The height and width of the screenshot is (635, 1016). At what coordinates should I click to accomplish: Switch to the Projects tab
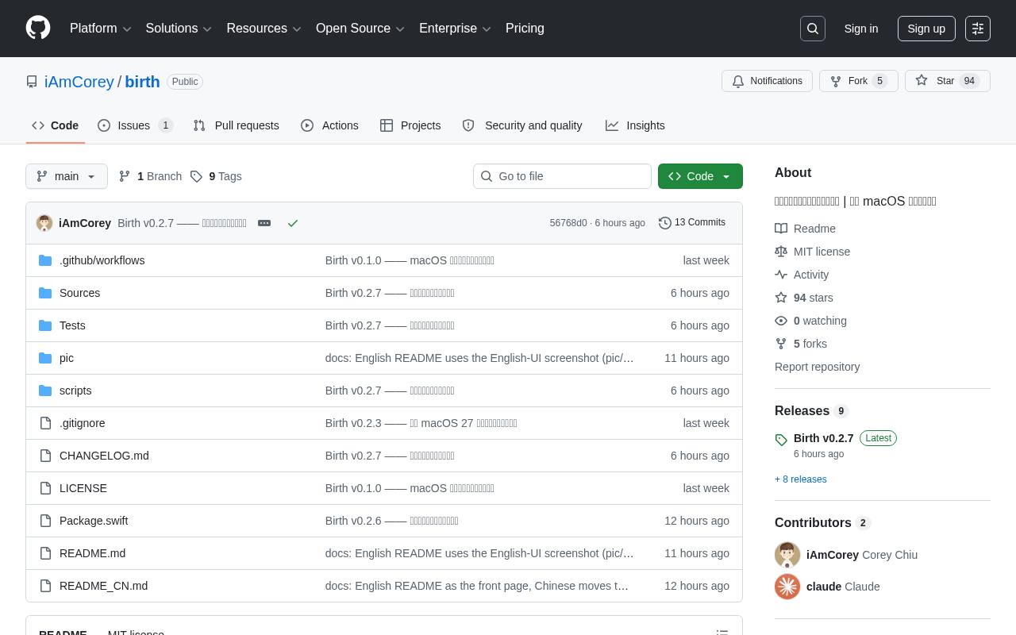[x=410, y=125]
